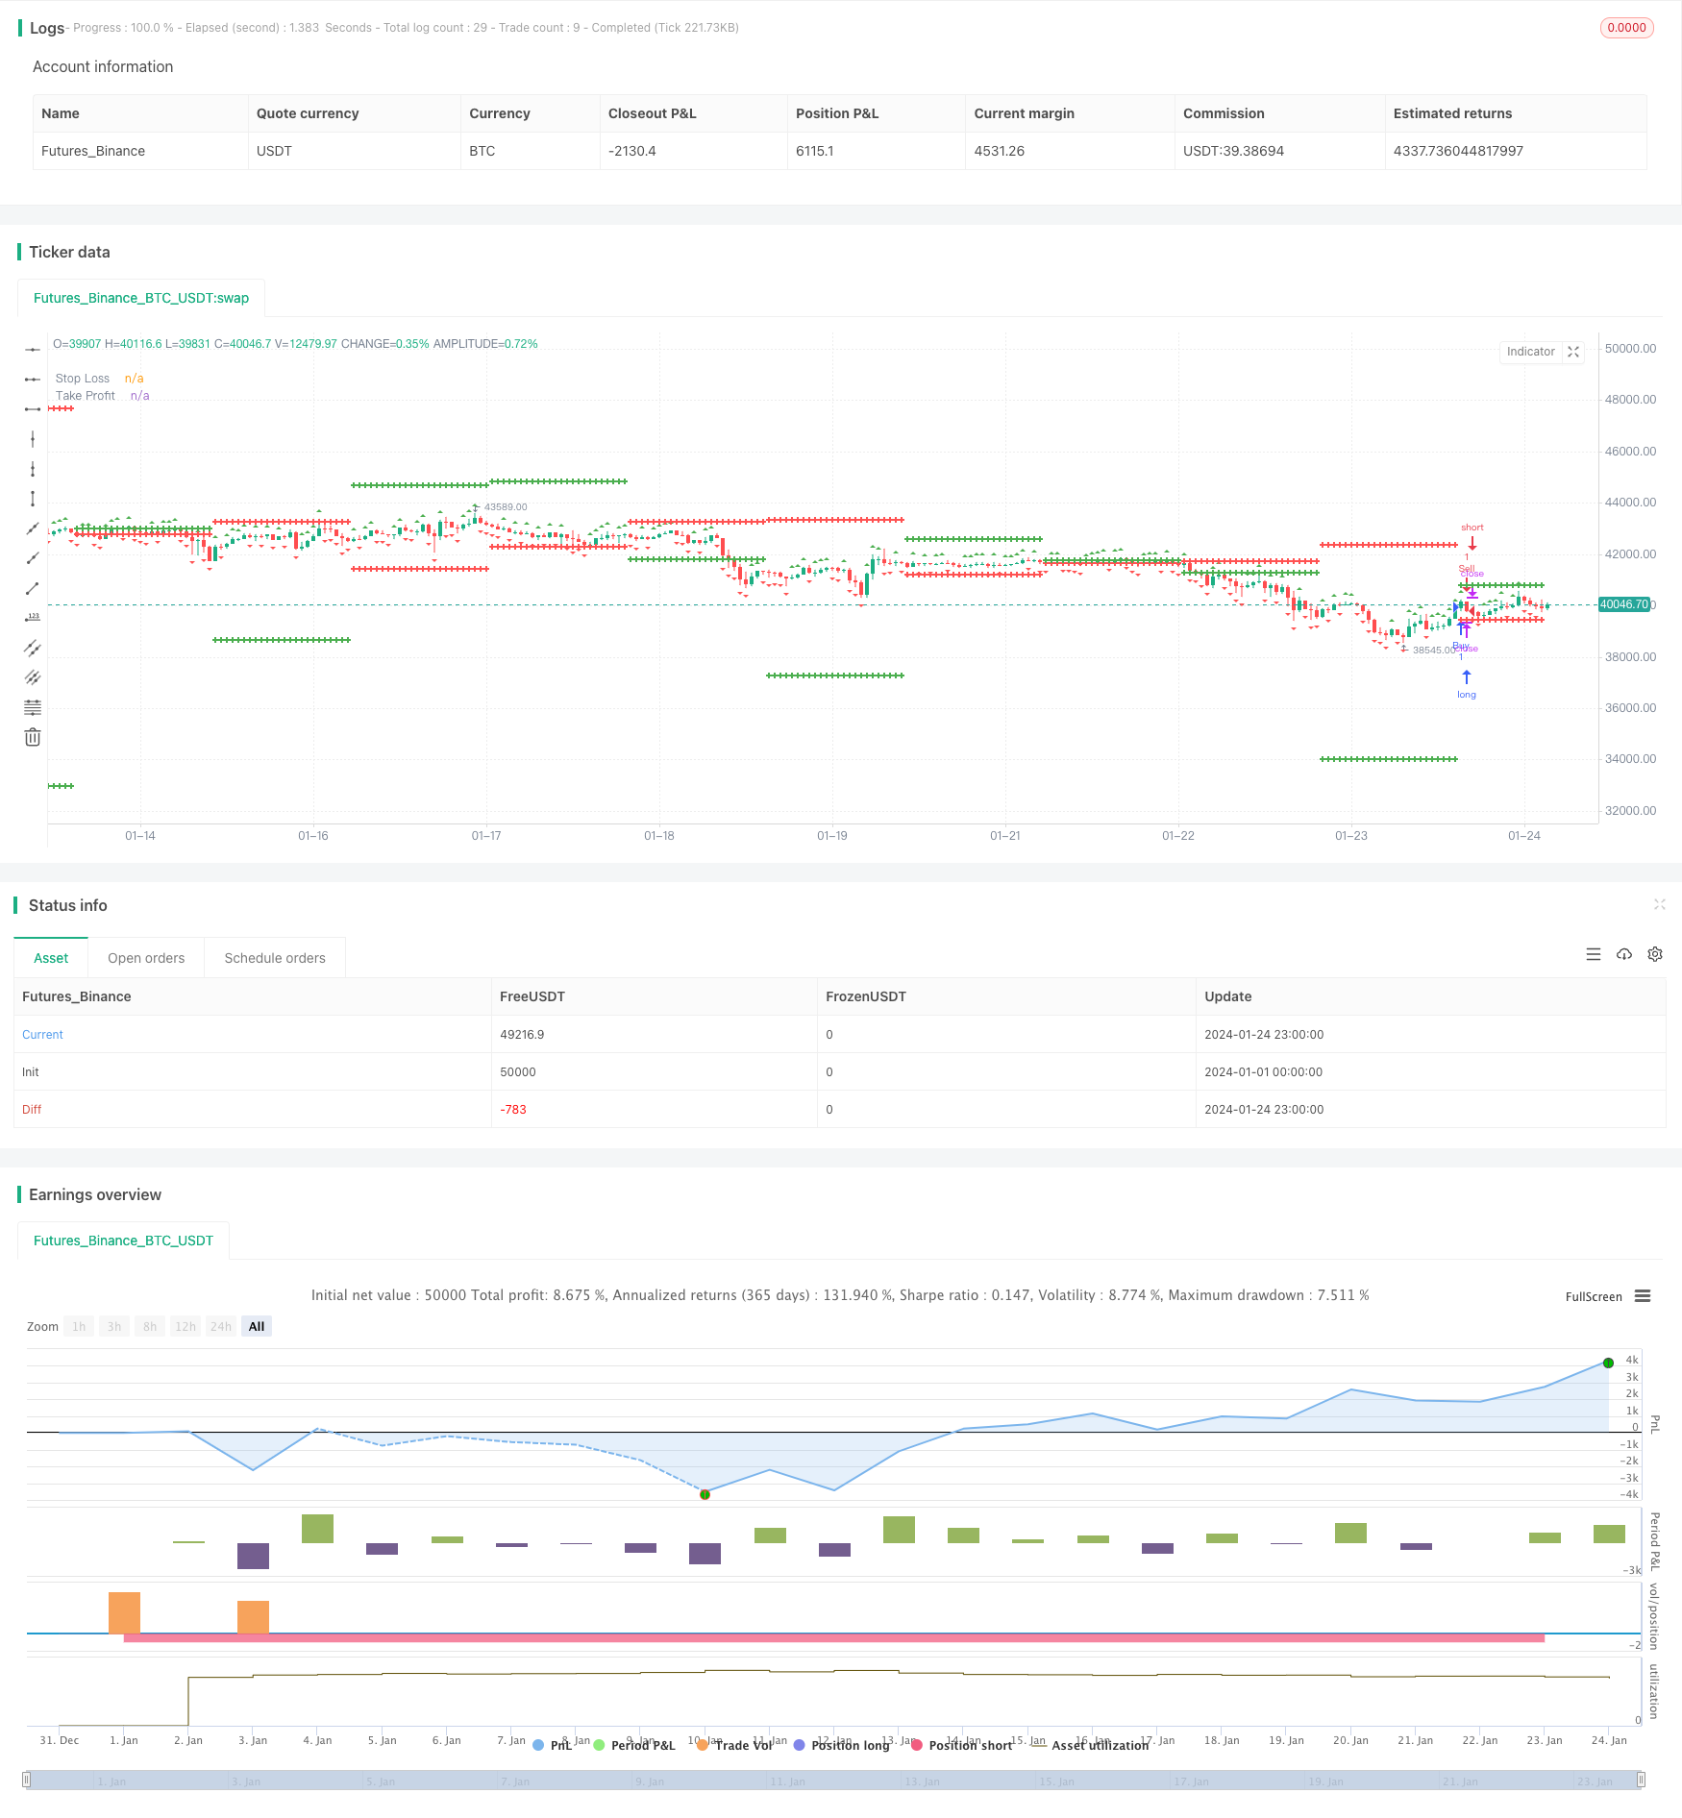
Task: Select the vertical segment drawing tool
Action: pyautogui.click(x=33, y=499)
